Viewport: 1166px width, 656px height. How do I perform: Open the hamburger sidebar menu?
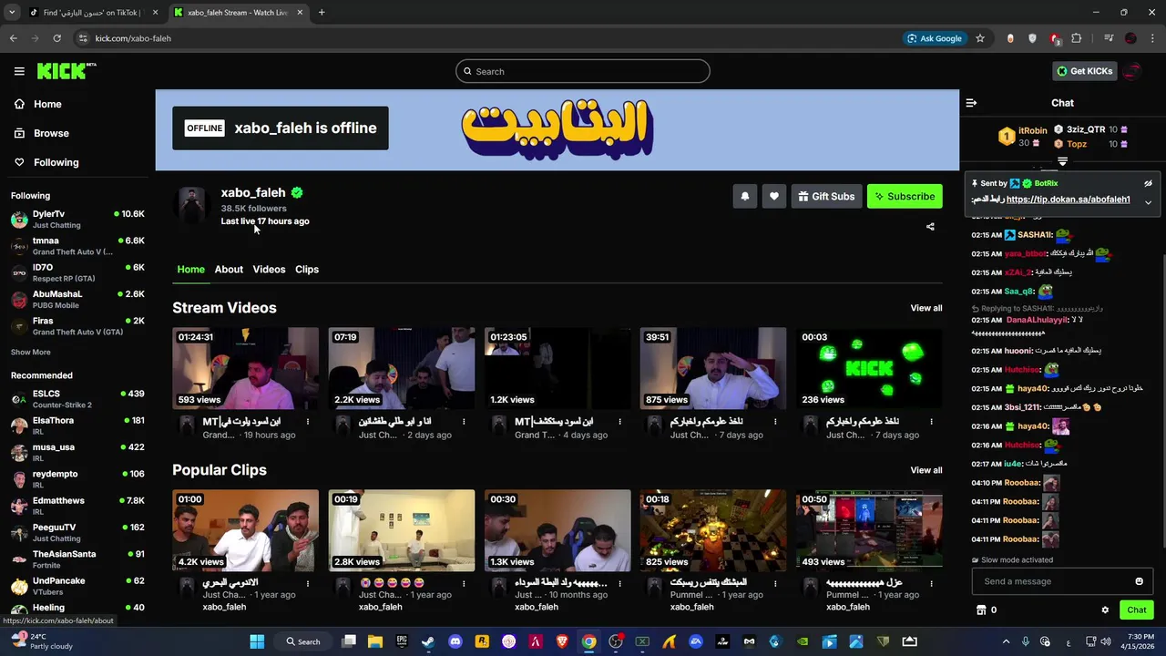[19, 71]
